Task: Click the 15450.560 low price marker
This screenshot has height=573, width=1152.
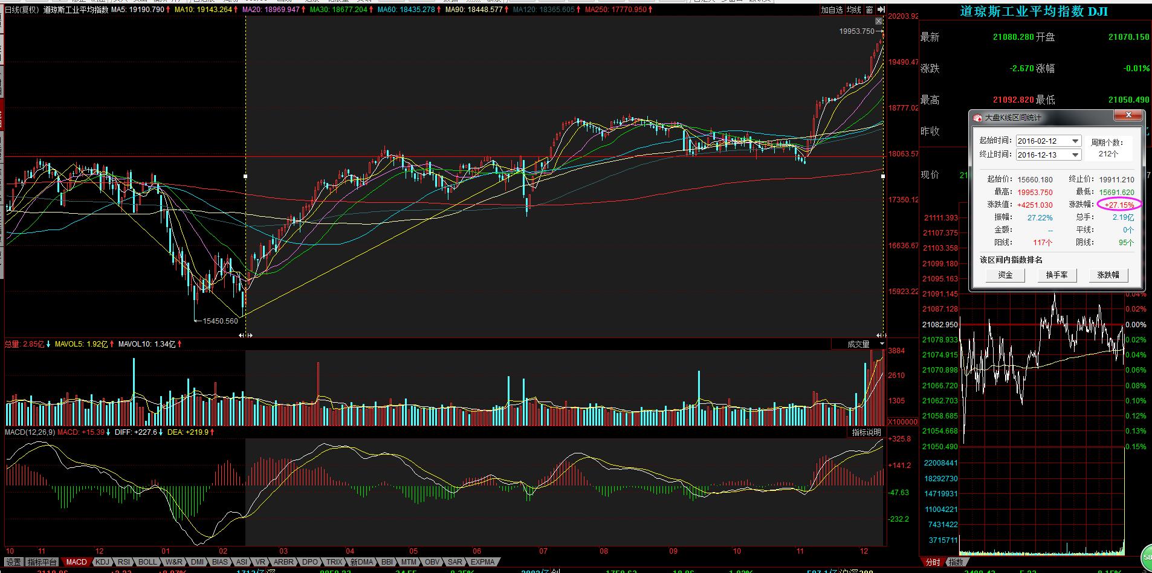Action: (221, 321)
